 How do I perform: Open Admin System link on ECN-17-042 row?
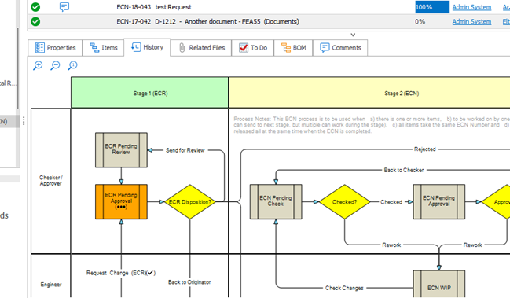(x=471, y=22)
